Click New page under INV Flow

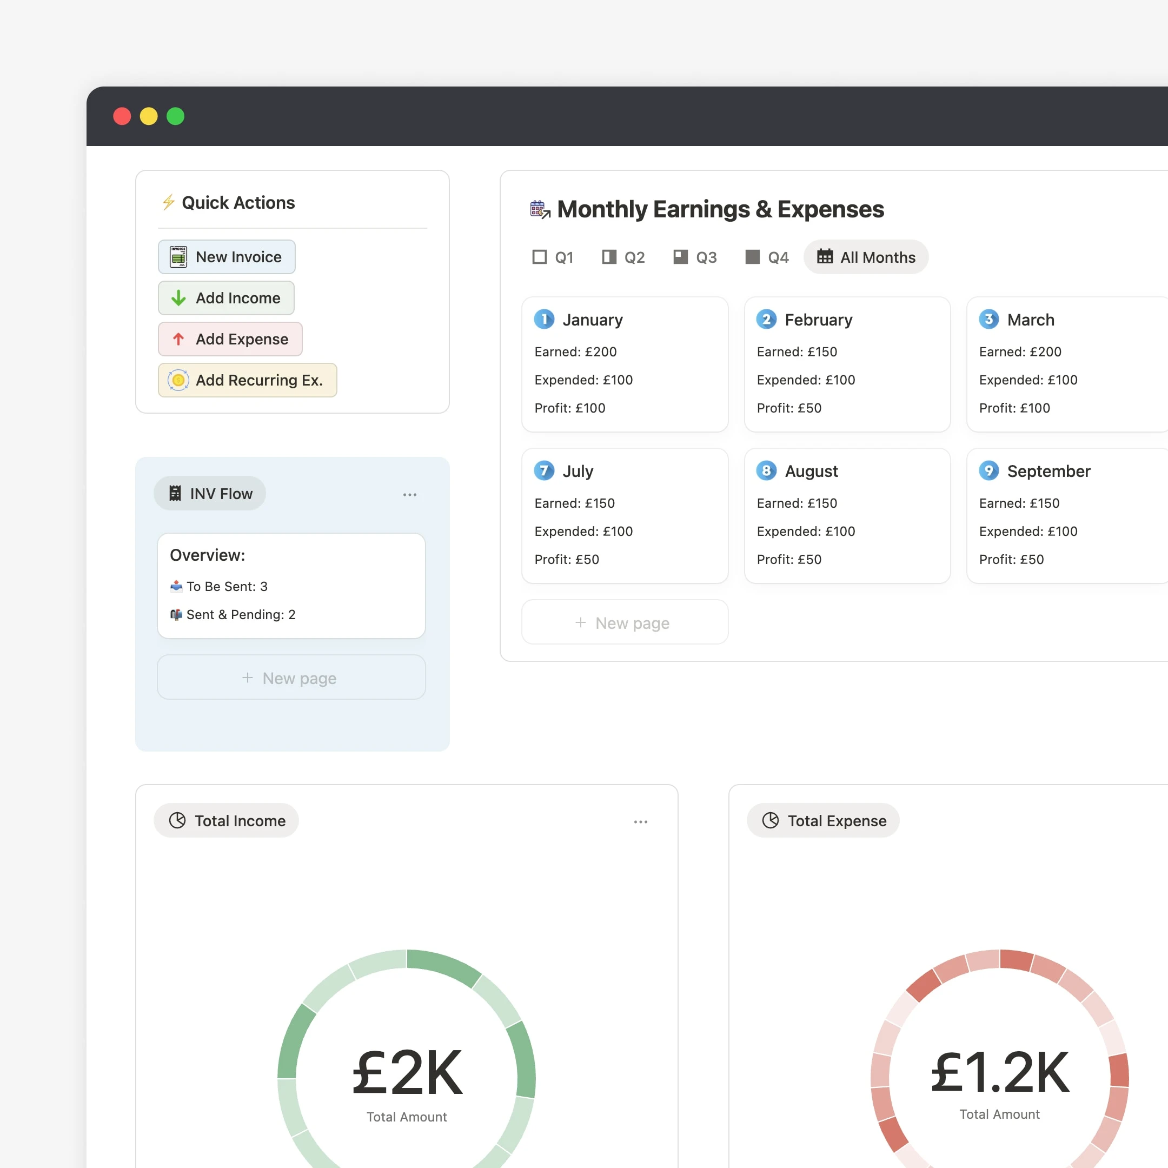[x=291, y=678]
